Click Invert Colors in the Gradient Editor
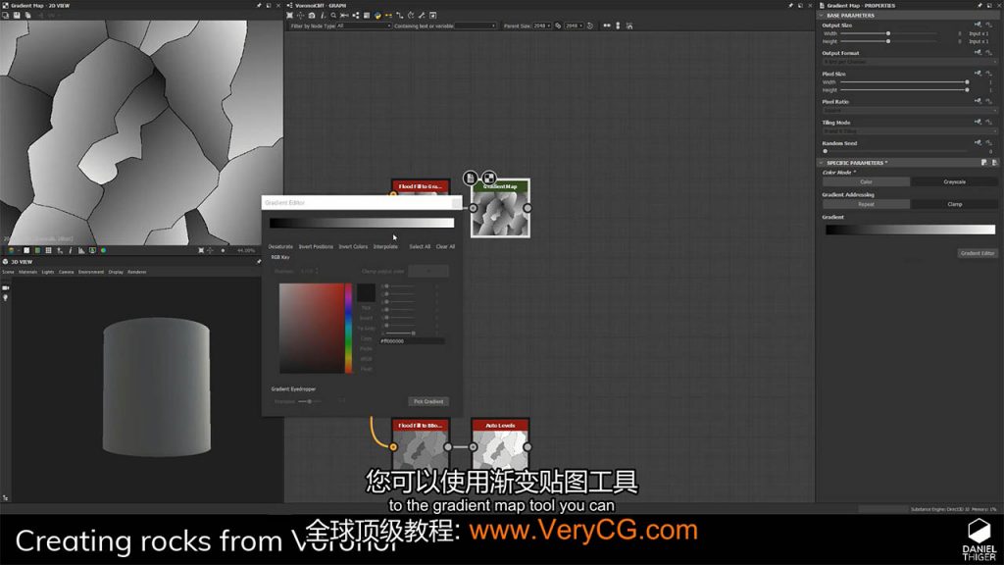Screen dimensions: 1004x565 353,246
